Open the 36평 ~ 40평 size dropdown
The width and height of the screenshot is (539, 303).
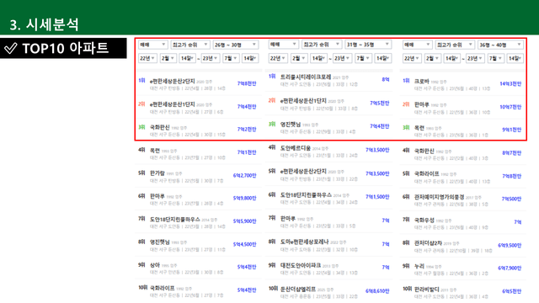point(500,45)
